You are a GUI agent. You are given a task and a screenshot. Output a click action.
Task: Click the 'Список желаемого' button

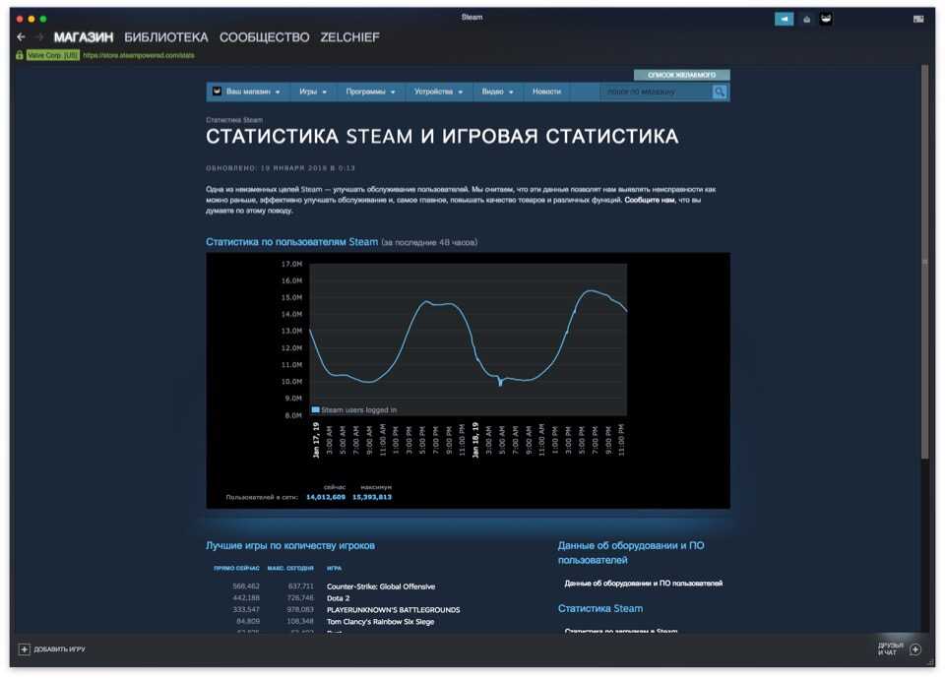[681, 75]
